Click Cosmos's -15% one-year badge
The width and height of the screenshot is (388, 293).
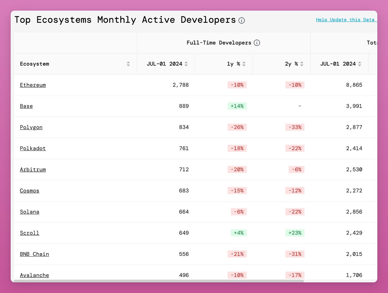(x=237, y=190)
